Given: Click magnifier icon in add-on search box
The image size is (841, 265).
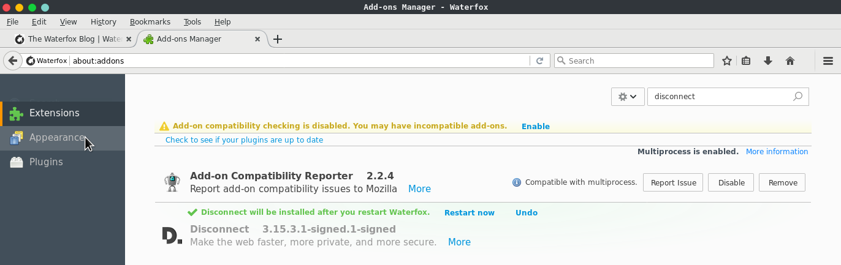Looking at the screenshot, I should point(797,96).
